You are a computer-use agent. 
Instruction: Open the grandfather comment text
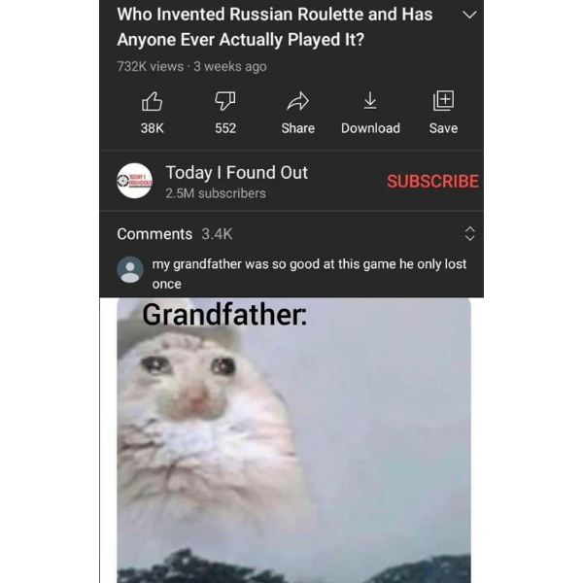point(309,274)
